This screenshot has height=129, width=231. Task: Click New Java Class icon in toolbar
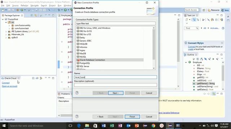coord(22,10)
